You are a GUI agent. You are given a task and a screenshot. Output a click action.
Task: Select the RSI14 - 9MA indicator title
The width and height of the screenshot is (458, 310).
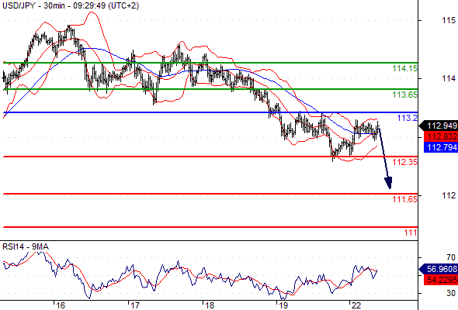[x=26, y=247]
